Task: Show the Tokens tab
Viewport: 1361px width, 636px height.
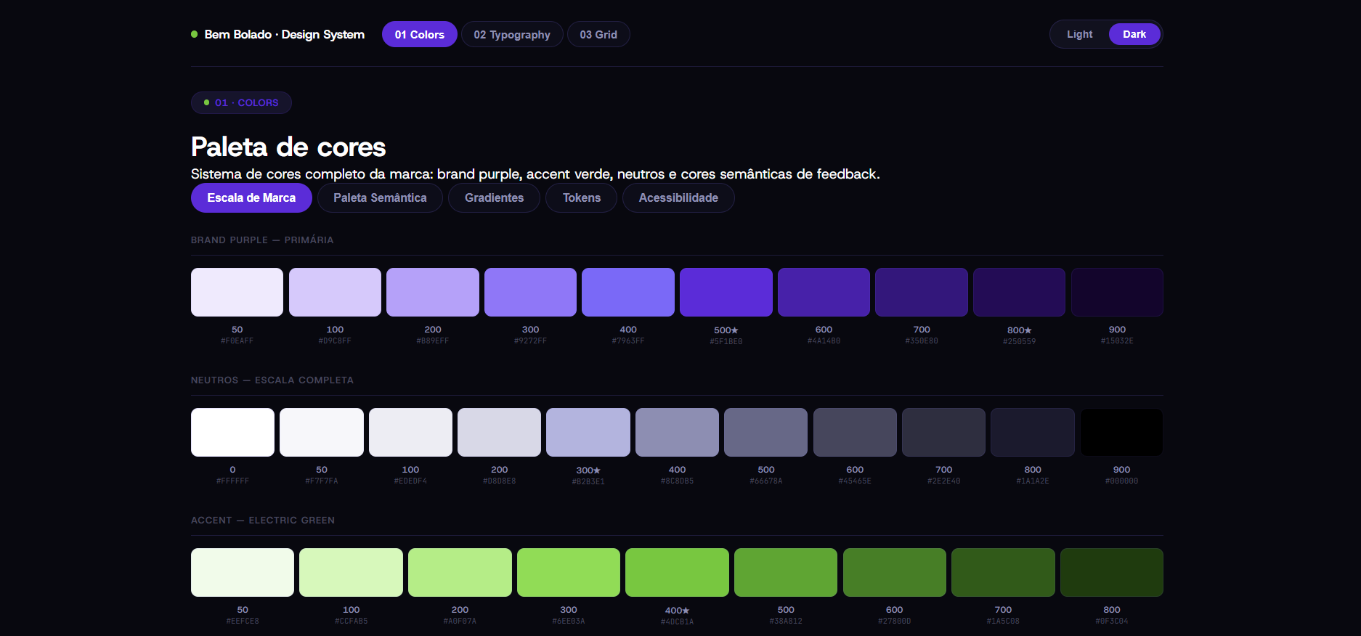Action: [x=582, y=197]
